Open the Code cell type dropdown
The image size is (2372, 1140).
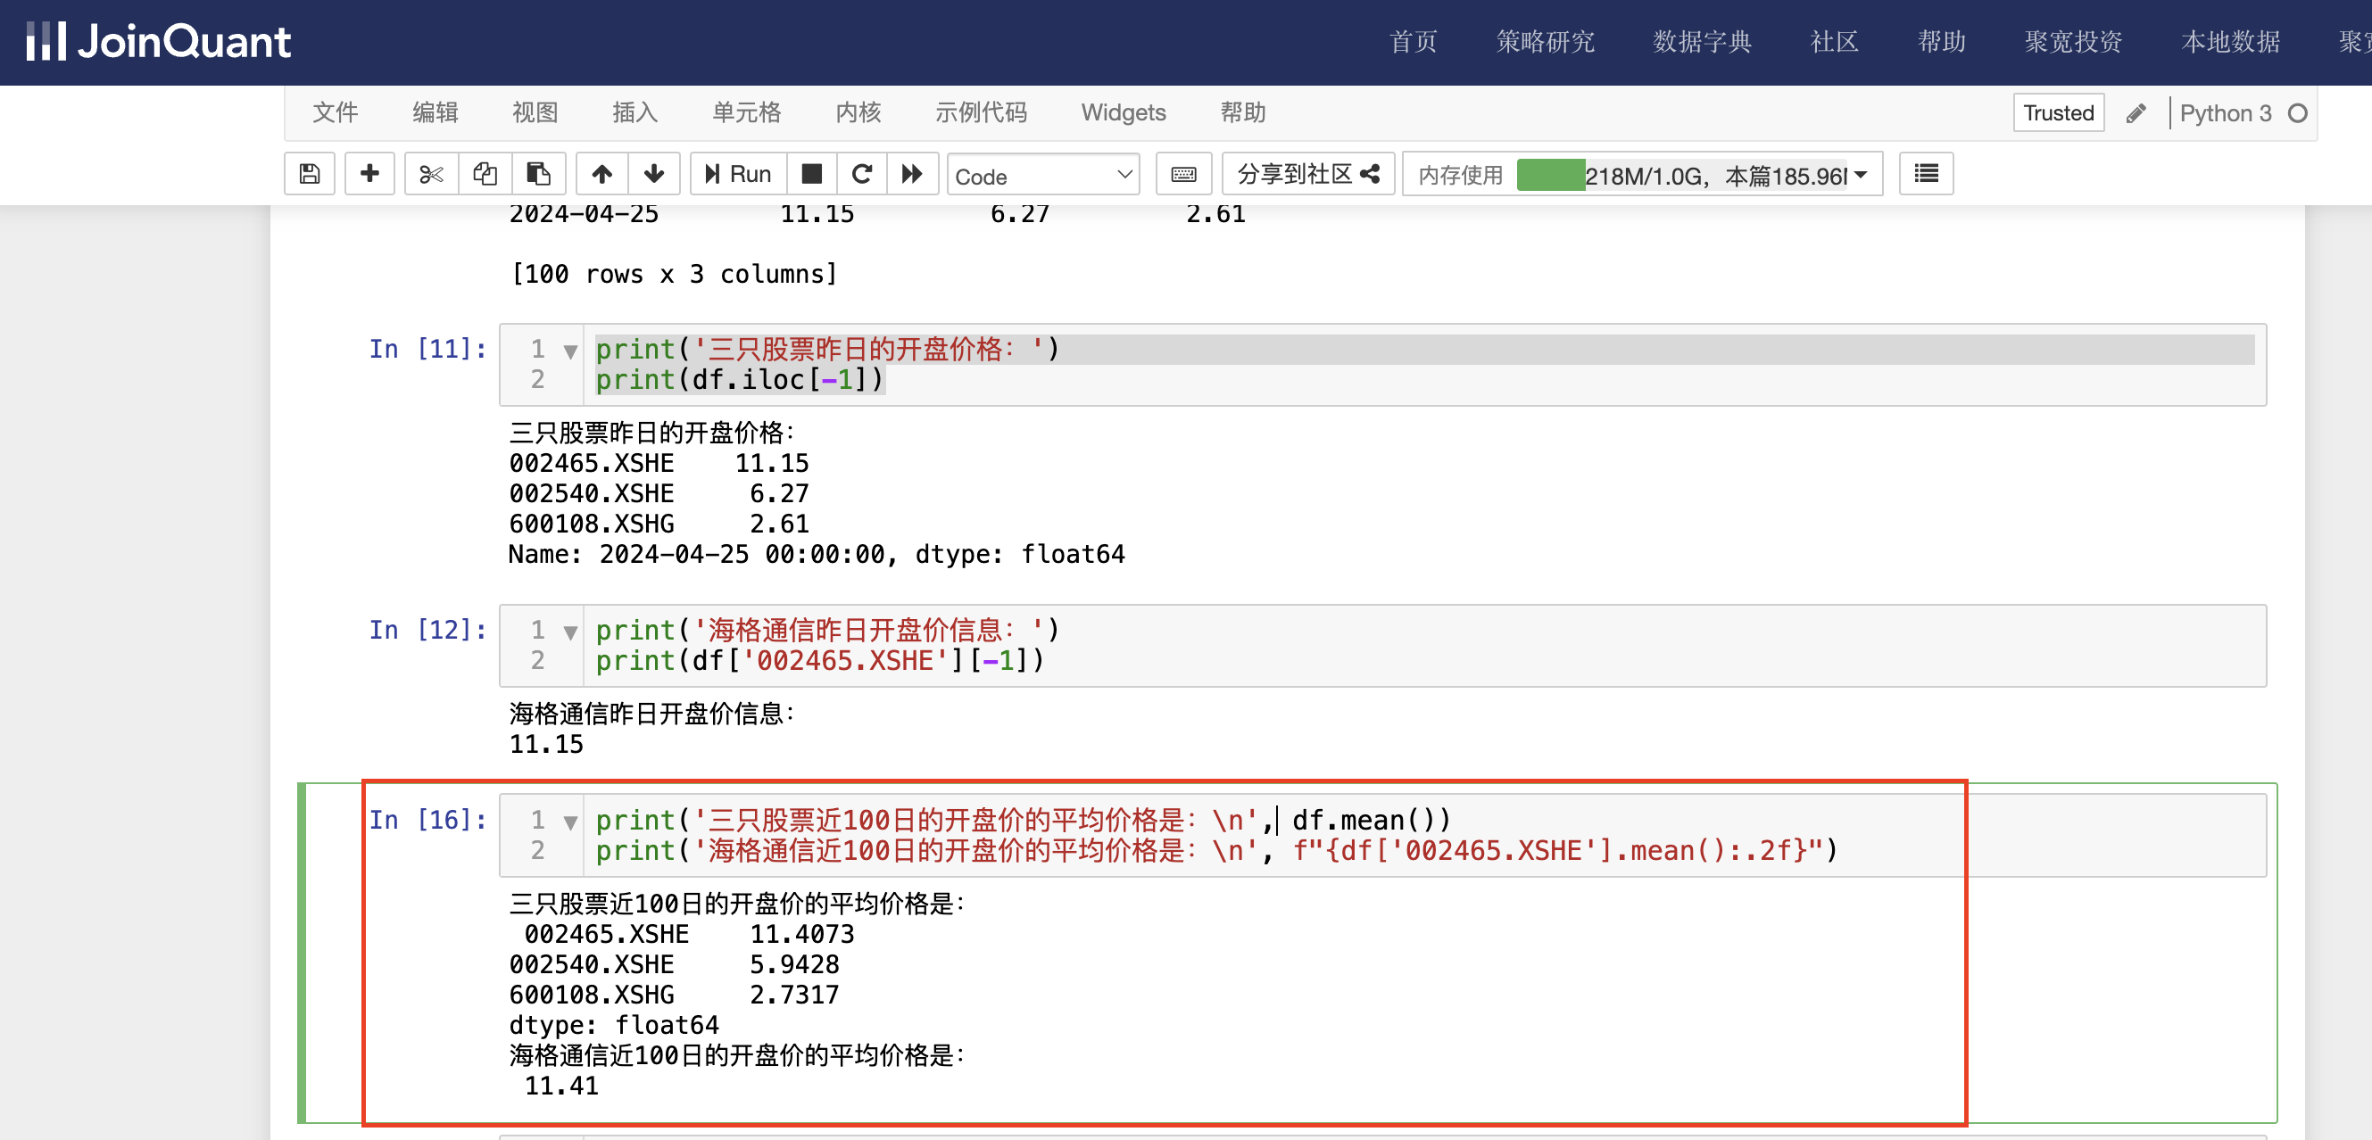coord(1042,176)
